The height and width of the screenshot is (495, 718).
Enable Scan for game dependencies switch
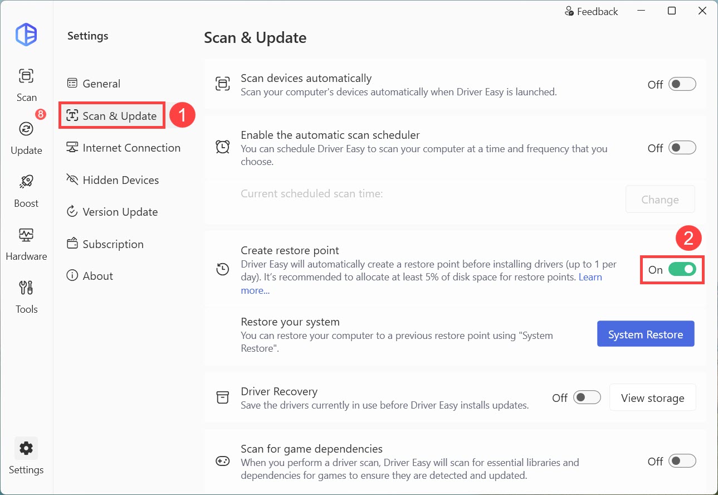point(682,461)
